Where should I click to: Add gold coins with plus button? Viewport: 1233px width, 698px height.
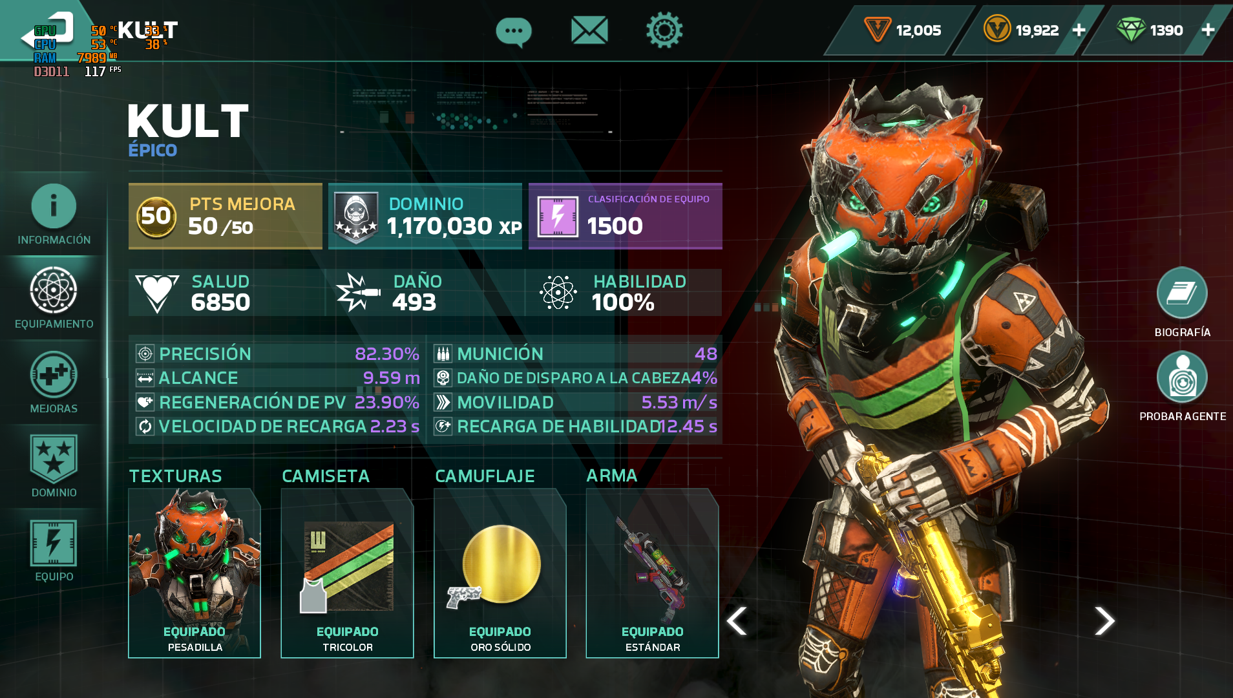coord(1079,30)
